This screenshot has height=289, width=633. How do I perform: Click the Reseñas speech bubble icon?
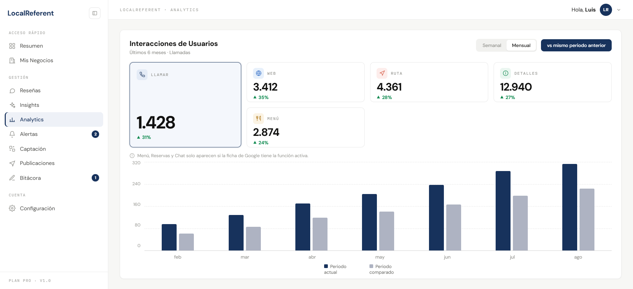[x=12, y=91]
